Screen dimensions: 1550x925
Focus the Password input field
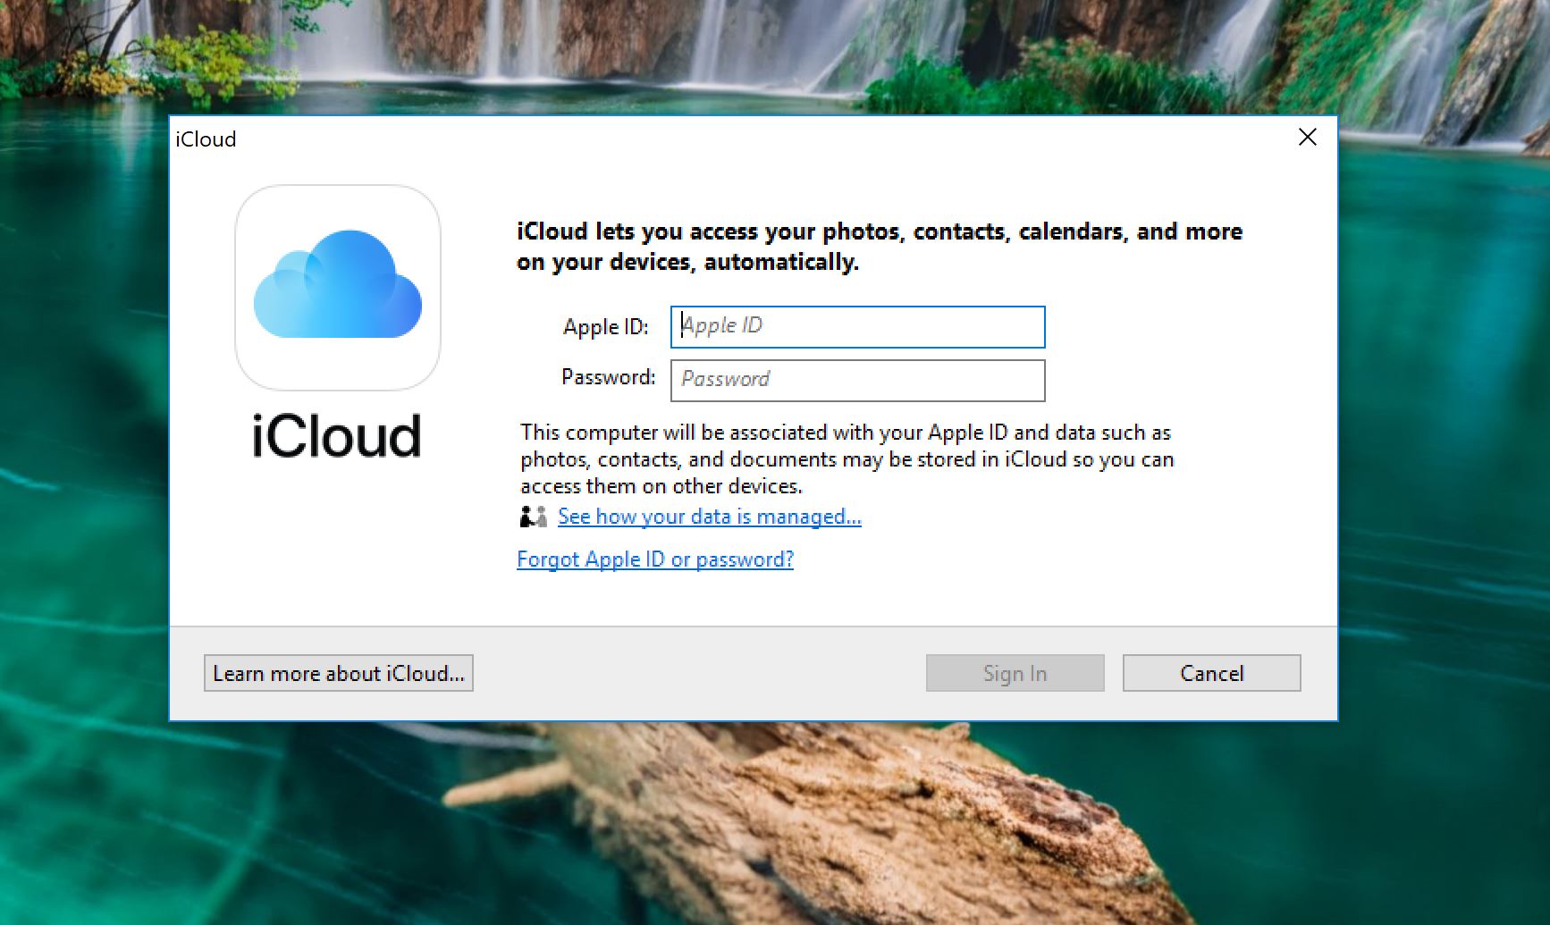pyautogui.click(x=857, y=381)
